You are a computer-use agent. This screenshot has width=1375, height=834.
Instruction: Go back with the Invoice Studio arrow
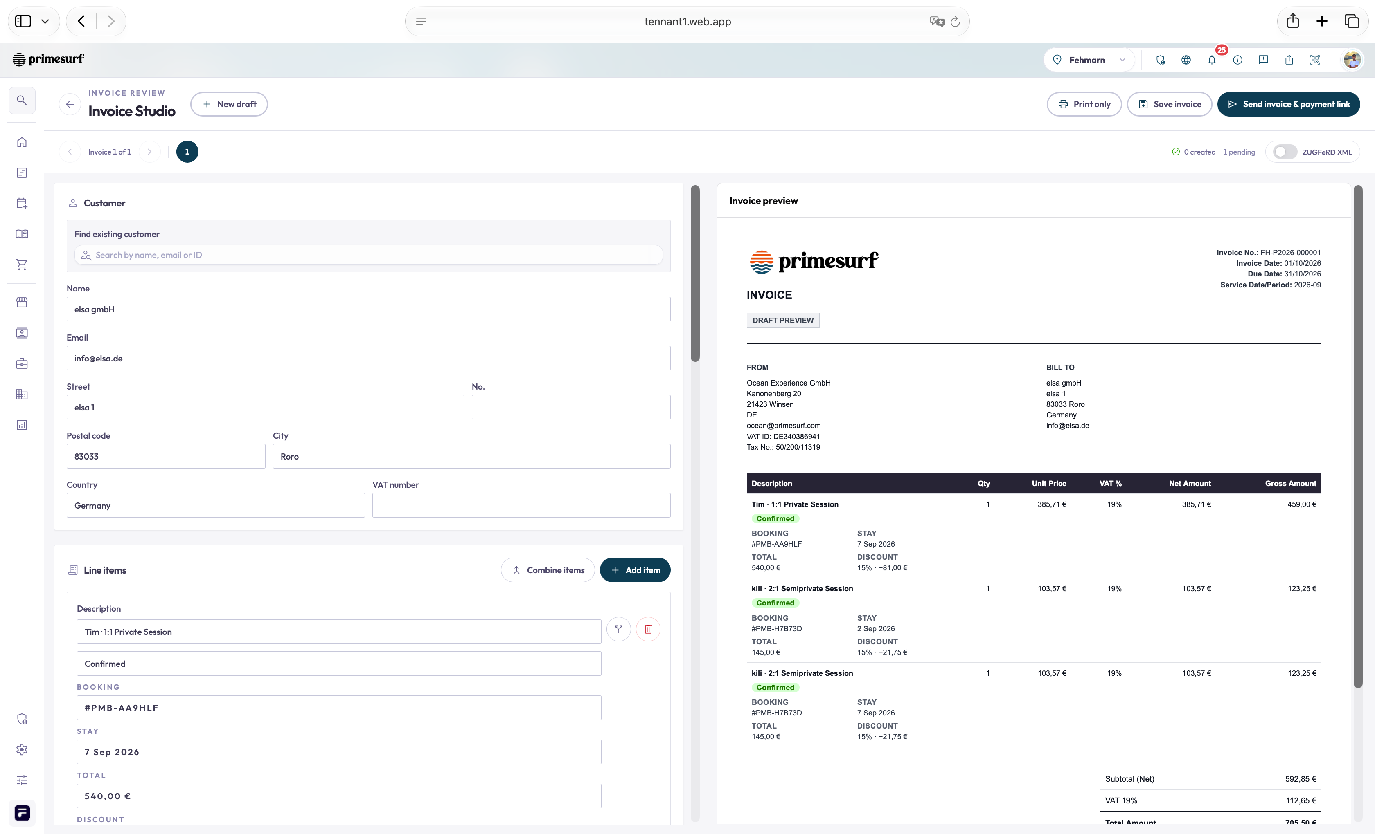point(70,104)
